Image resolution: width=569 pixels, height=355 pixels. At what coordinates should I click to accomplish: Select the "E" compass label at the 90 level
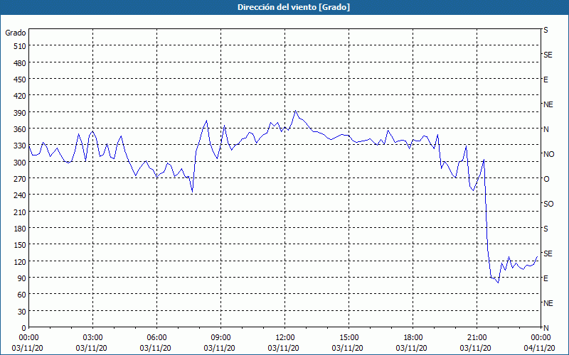[x=546, y=278]
